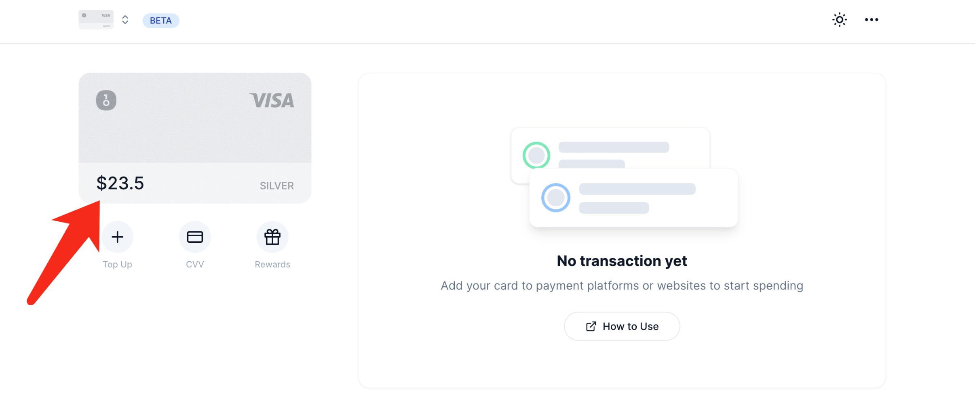Click the $23.5 card balance
The height and width of the screenshot is (399, 975).
120,183
